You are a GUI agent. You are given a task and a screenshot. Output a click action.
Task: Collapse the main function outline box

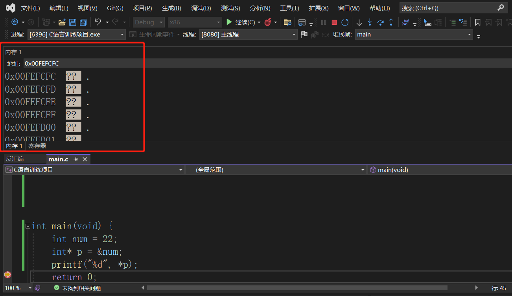point(28,226)
